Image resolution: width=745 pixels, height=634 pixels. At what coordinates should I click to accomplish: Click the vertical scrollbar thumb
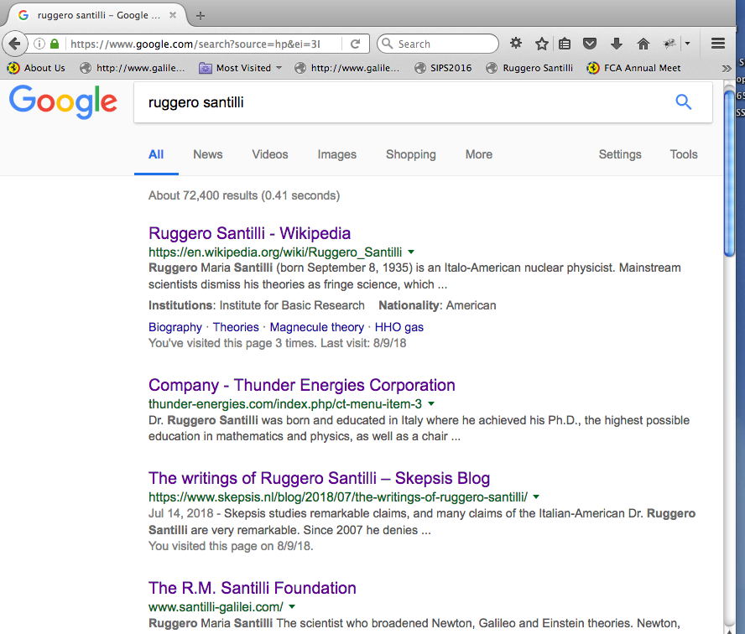pos(729,174)
